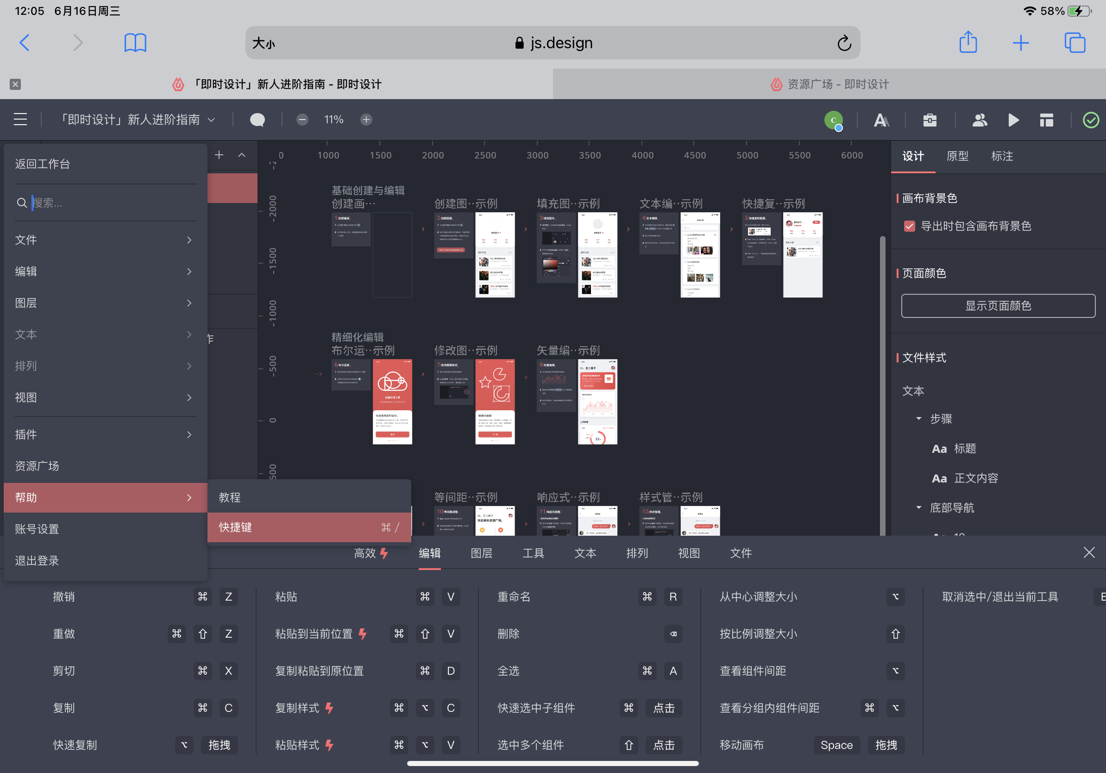Tap the 大小 reader button
Viewport: 1106px width, 773px height.
point(264,44)
